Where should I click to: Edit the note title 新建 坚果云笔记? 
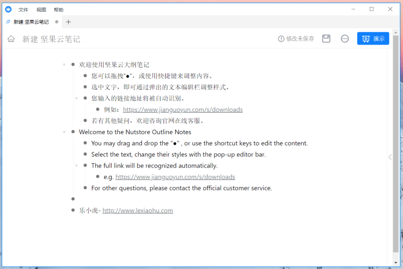(51, 39)
